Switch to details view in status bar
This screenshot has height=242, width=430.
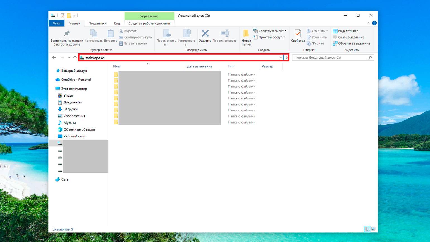pyautogui.click(x=367, y=229)
